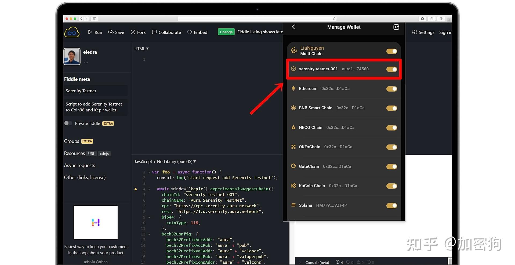515x265 pixels.
Task: Enable the Private fiddle toggle
Action: coord(68,123)
